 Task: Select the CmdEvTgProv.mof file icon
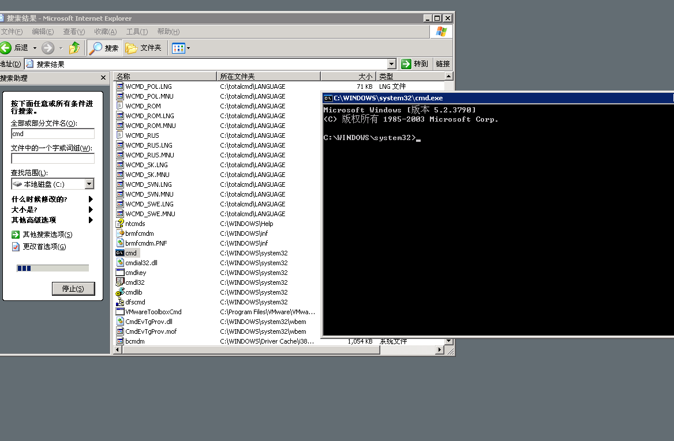coord(120,331)
